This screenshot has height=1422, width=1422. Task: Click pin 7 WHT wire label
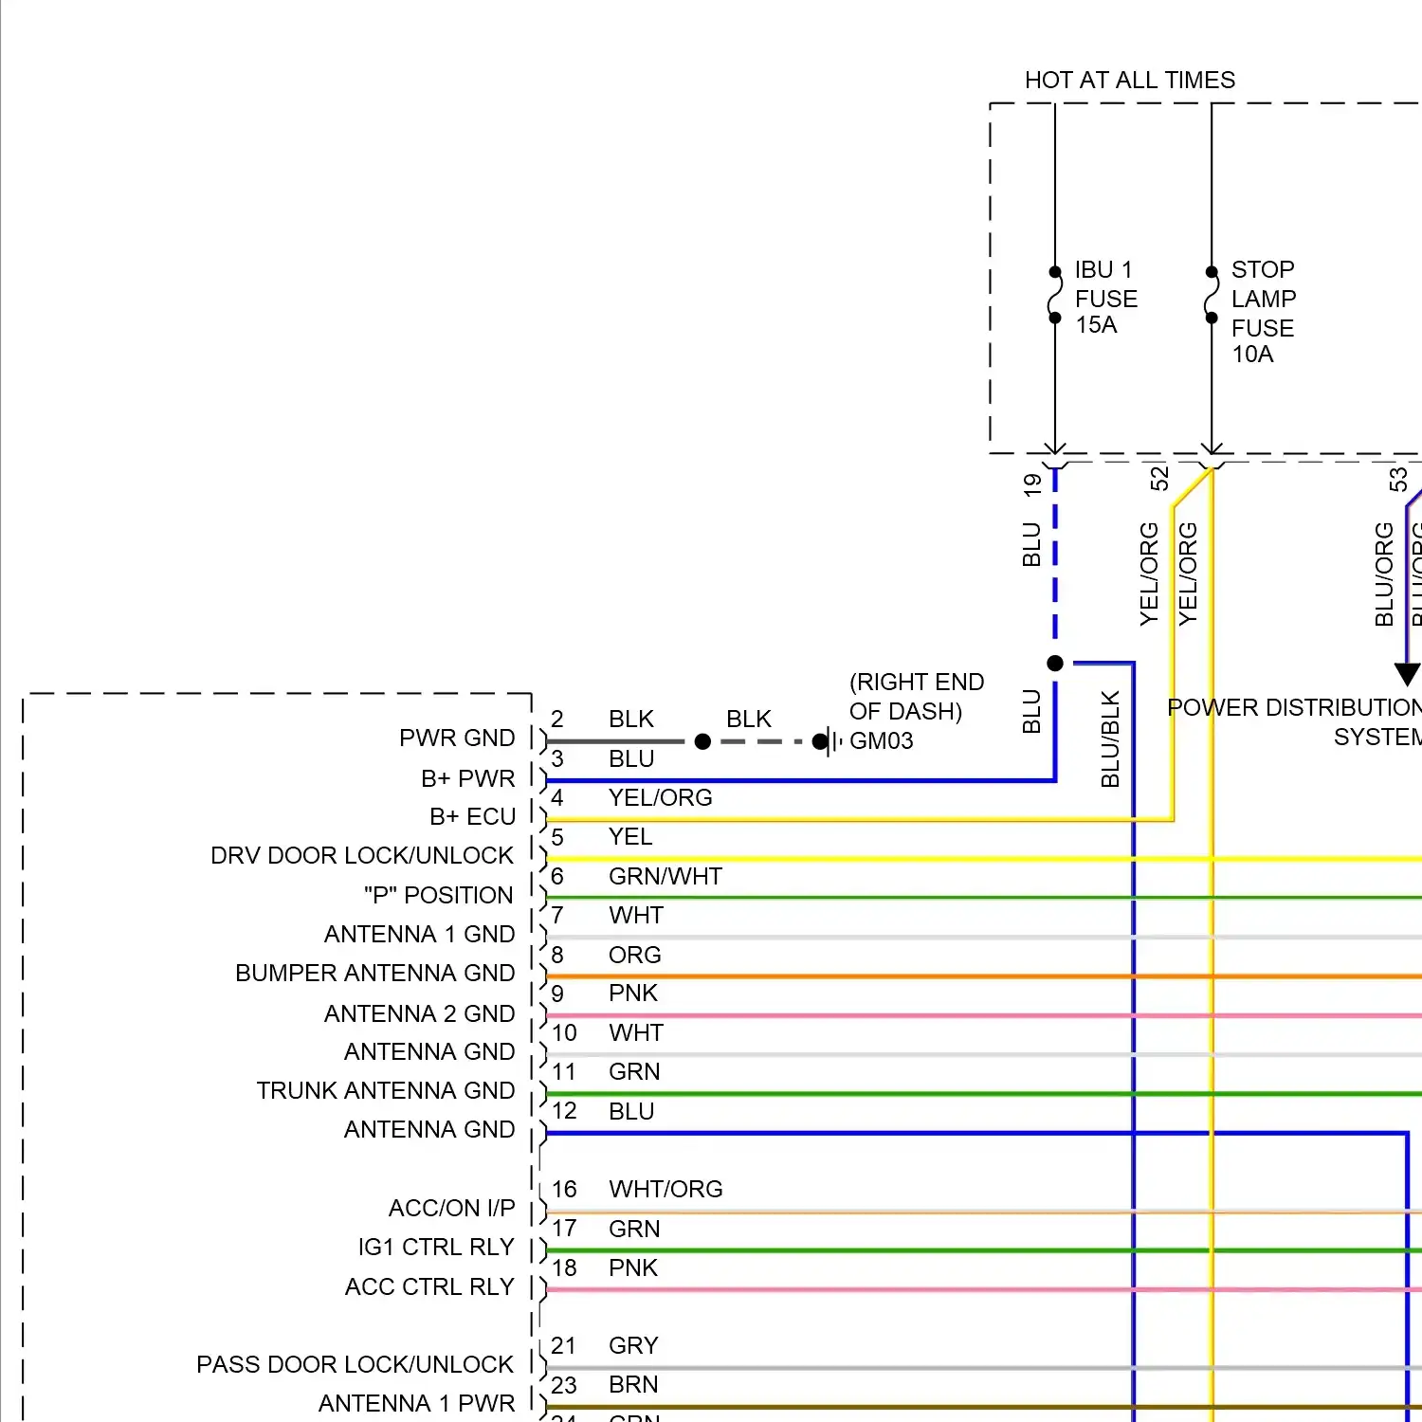click(x=636, y=916)
